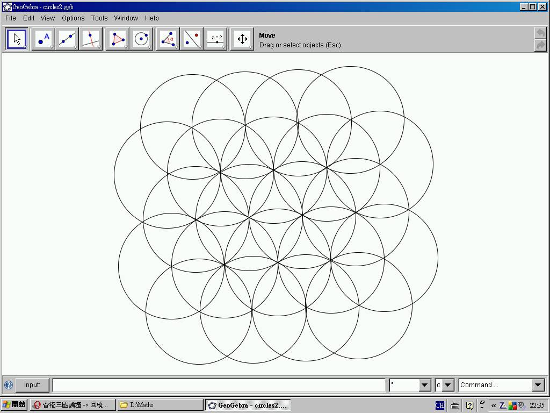
Task: Select the Move Drawing Pad tool
Action: pos(242,39)
